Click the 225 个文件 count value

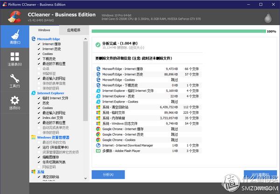pyautogui.click(x=191, y=112)
